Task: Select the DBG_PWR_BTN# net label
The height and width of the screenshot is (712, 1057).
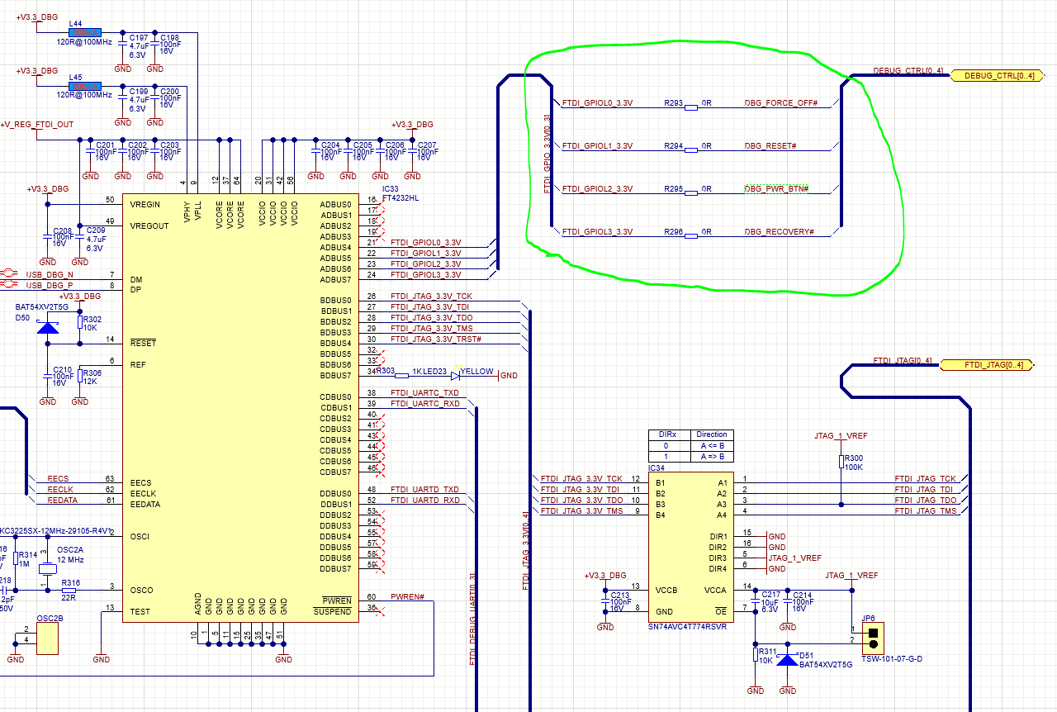Action: (x=776, y=189)
